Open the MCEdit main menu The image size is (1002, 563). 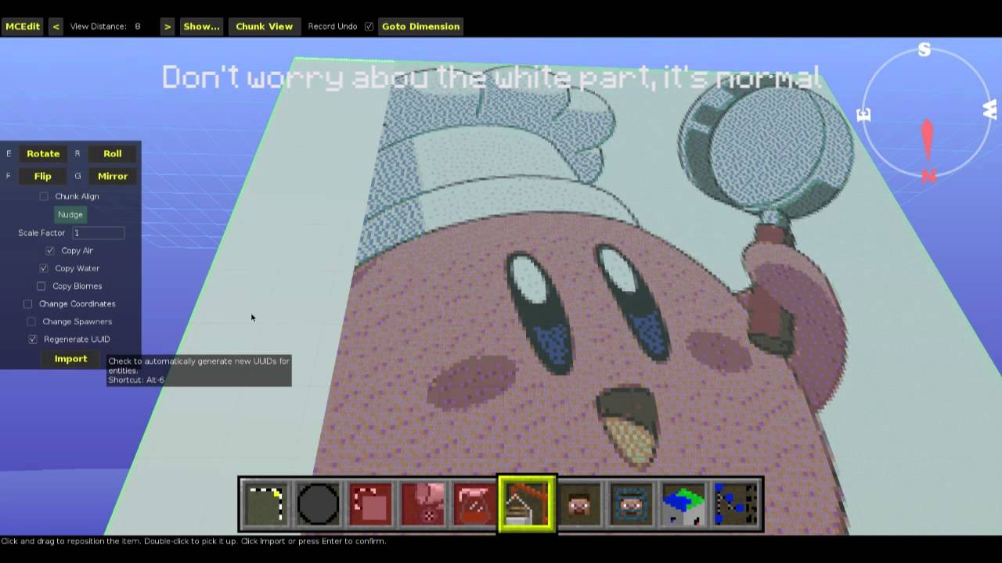[x=23, y=27]
